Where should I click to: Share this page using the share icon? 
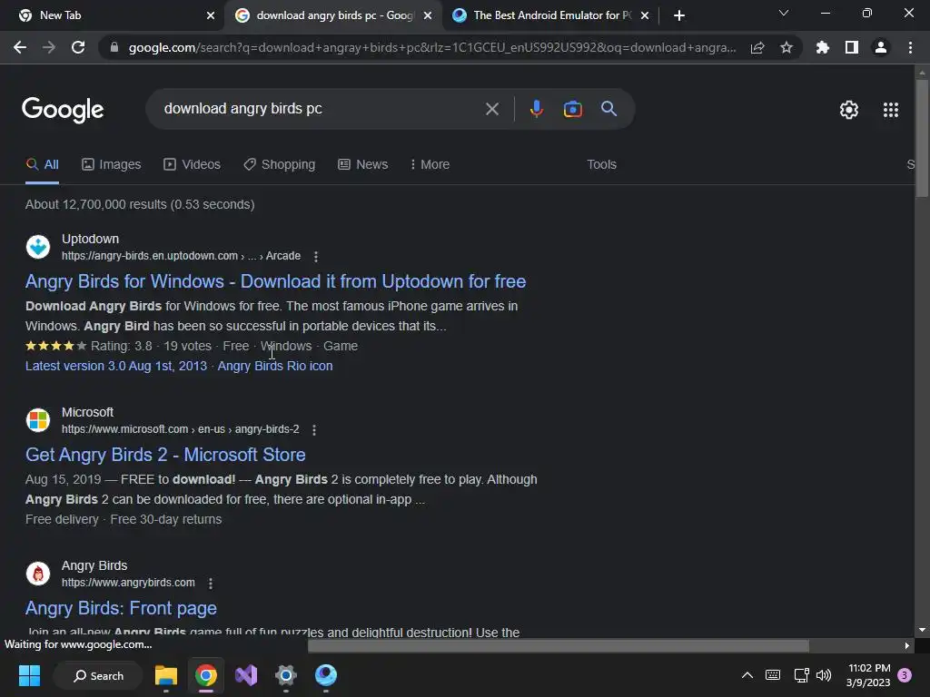tap(757, 47)
